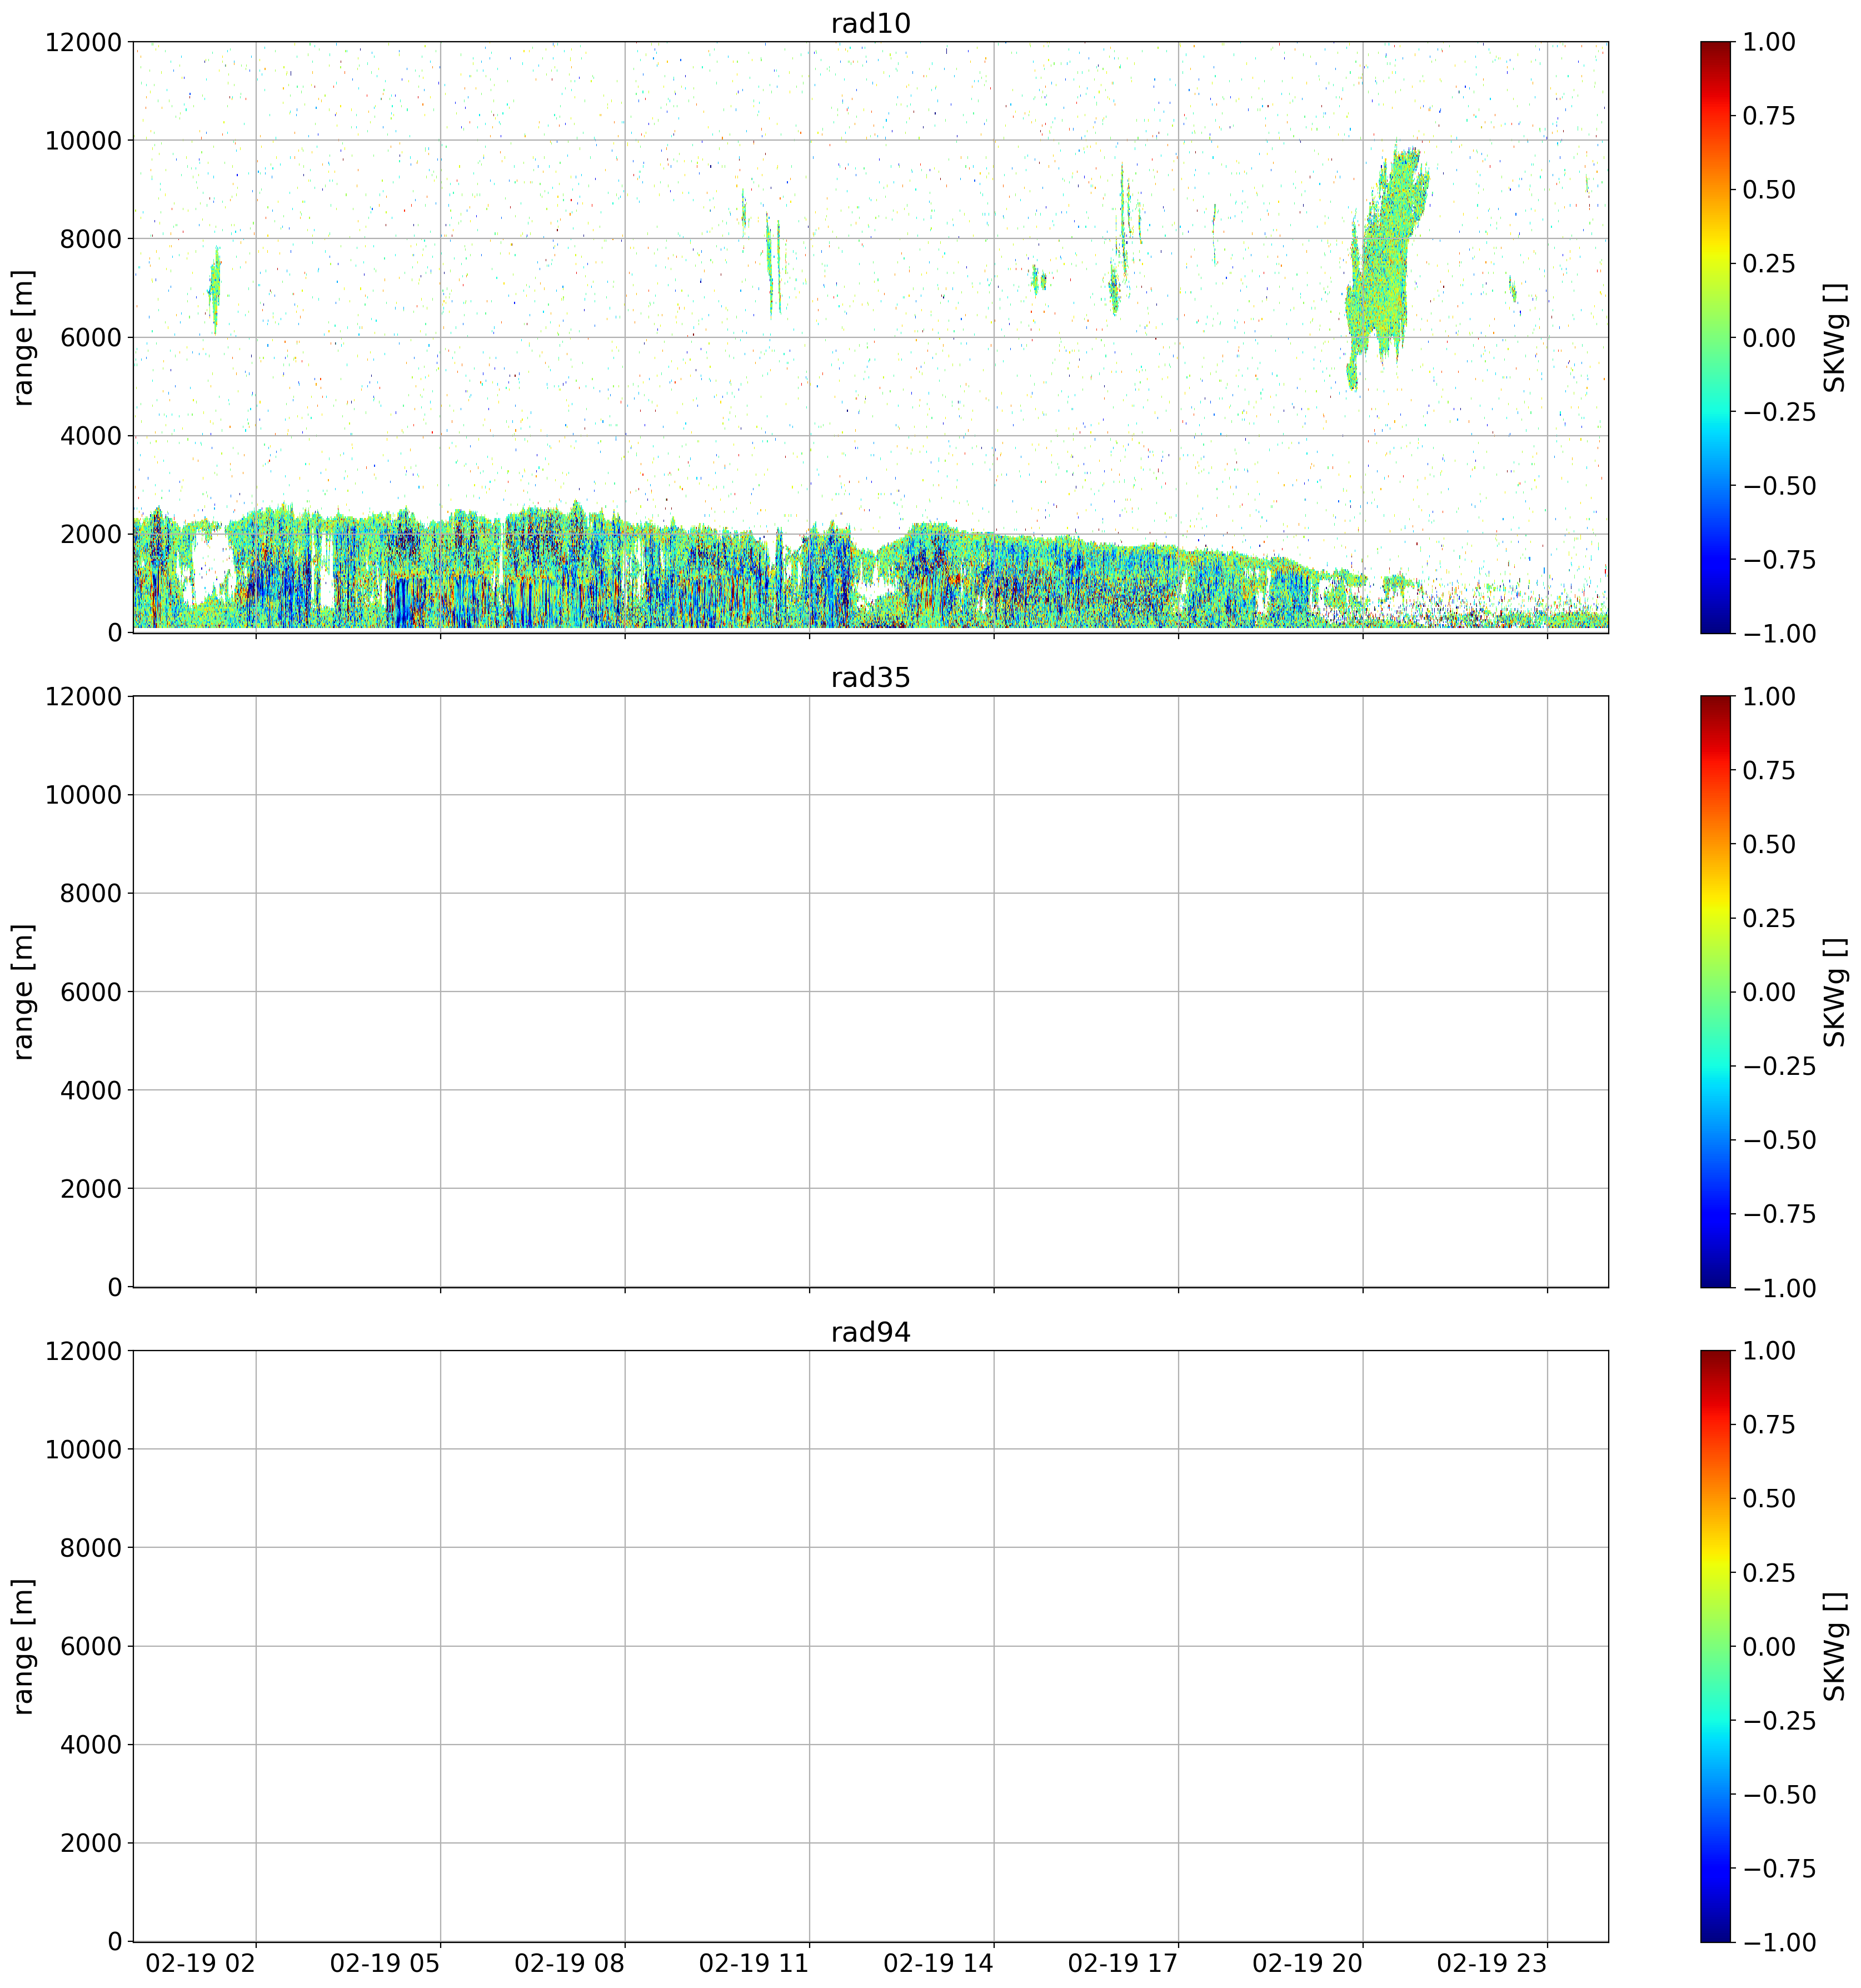The width and height of the screenshot is (1861, 1988).
Task: Select the 'range [m]' label of rad10 plot
Action: (x=24, y=337)
